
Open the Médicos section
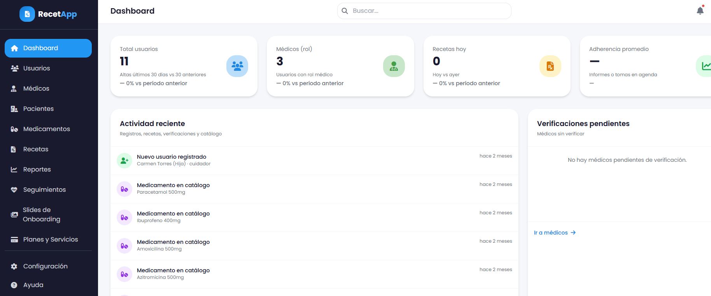48,89
